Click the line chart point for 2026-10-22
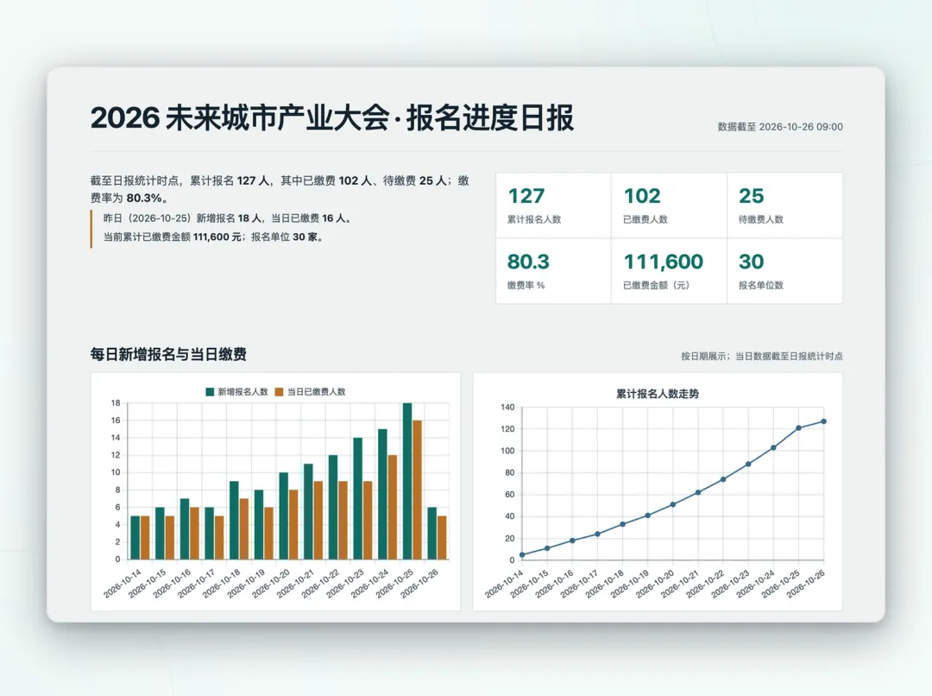 tap(723, 479)
